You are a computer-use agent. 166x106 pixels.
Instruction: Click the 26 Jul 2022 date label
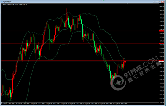[x=4, y=104]
